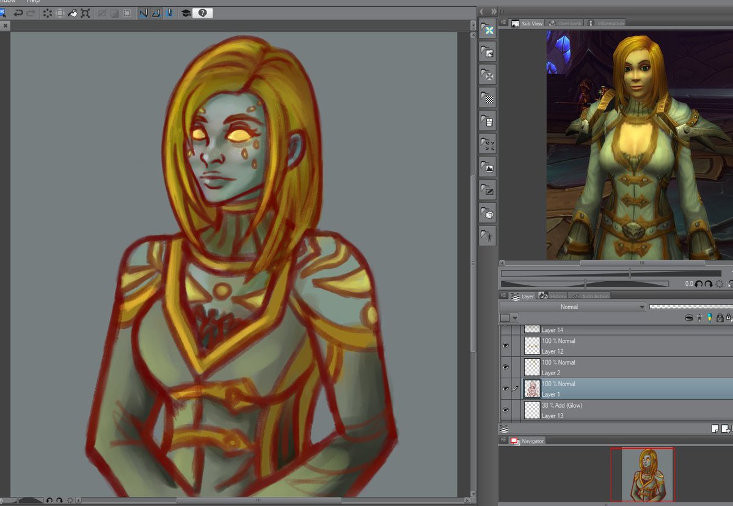Toggle Clip to Layer Below icon

[690, 318]
